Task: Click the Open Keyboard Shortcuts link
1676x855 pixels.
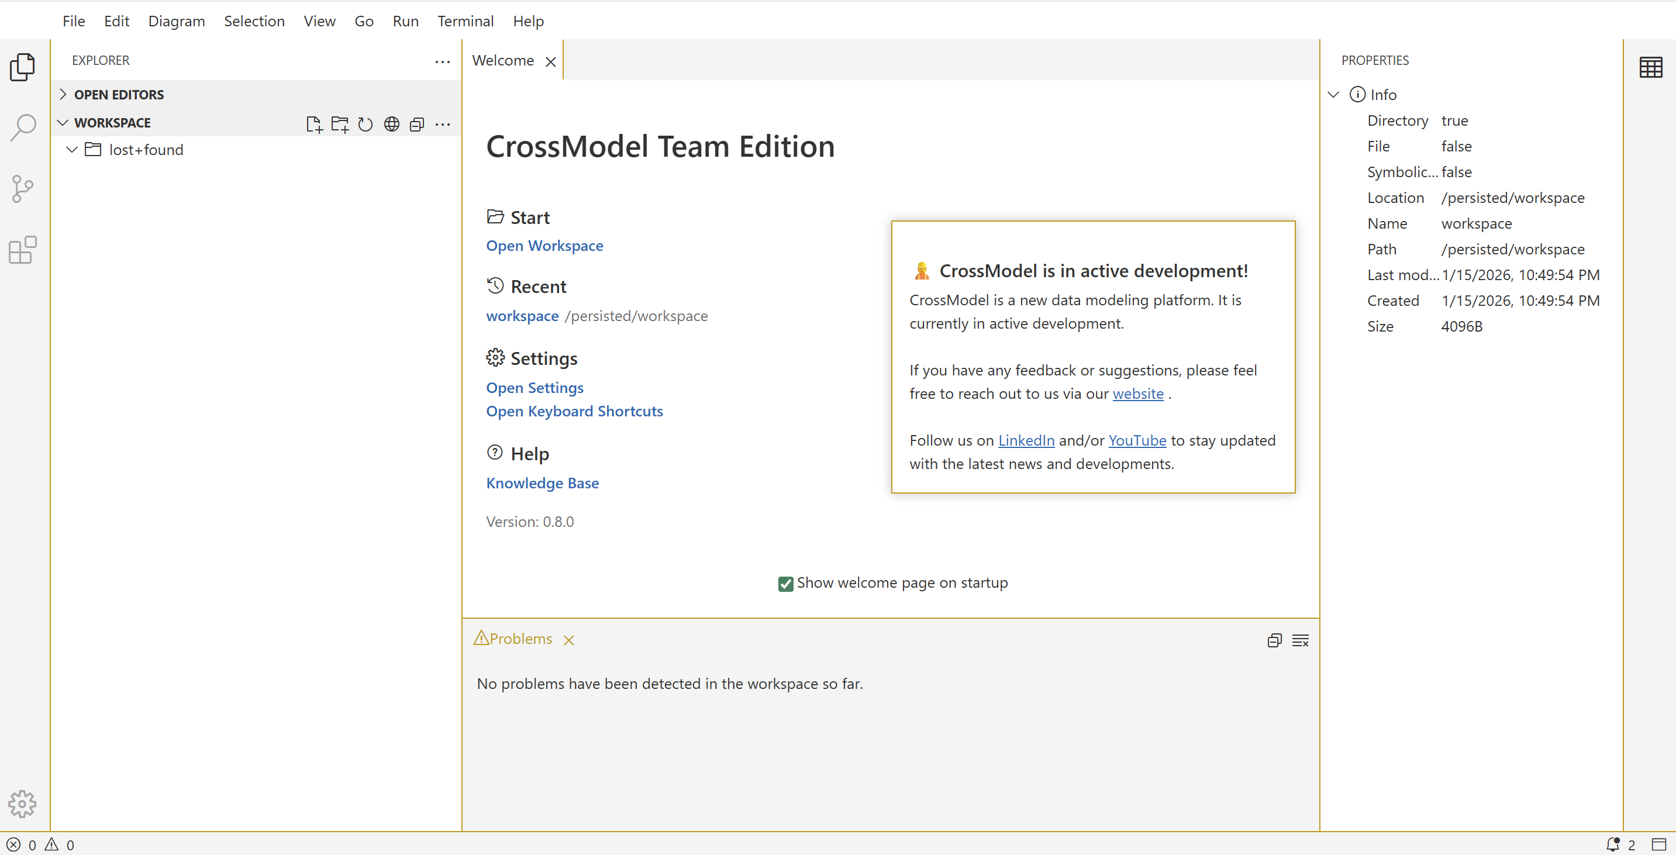Action: point(574,411)
